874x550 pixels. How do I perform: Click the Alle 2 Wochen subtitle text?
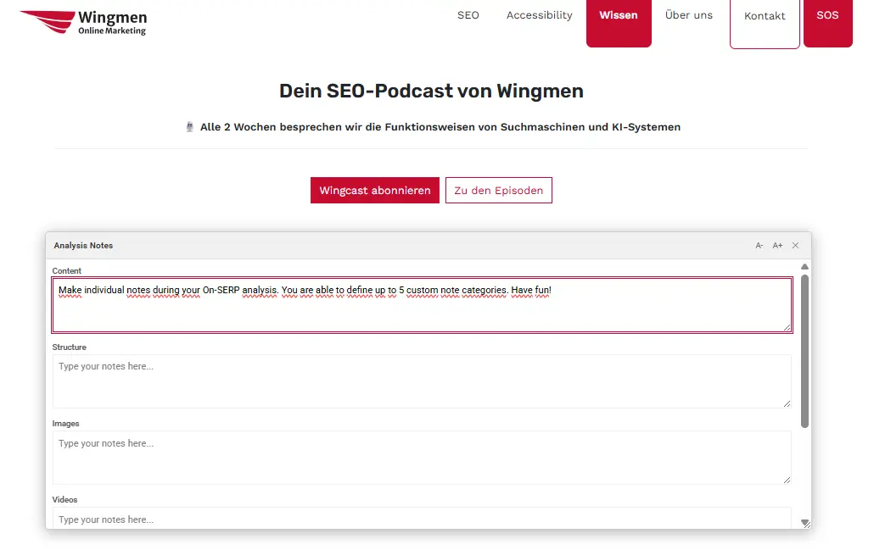pos(440,127)
